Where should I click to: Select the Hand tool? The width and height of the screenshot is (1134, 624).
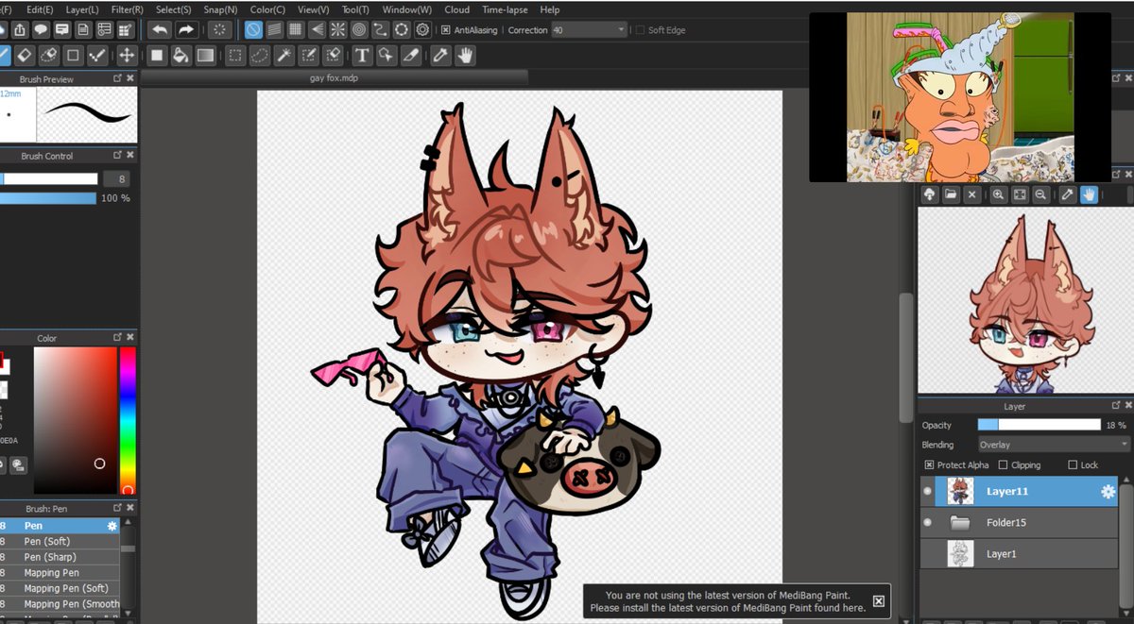coord(463,55)
